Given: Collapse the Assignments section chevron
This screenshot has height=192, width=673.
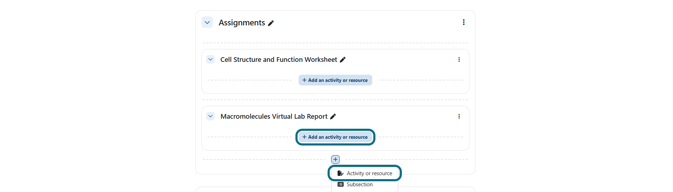Looking at the screenshot, I should (x=207, y=22).
